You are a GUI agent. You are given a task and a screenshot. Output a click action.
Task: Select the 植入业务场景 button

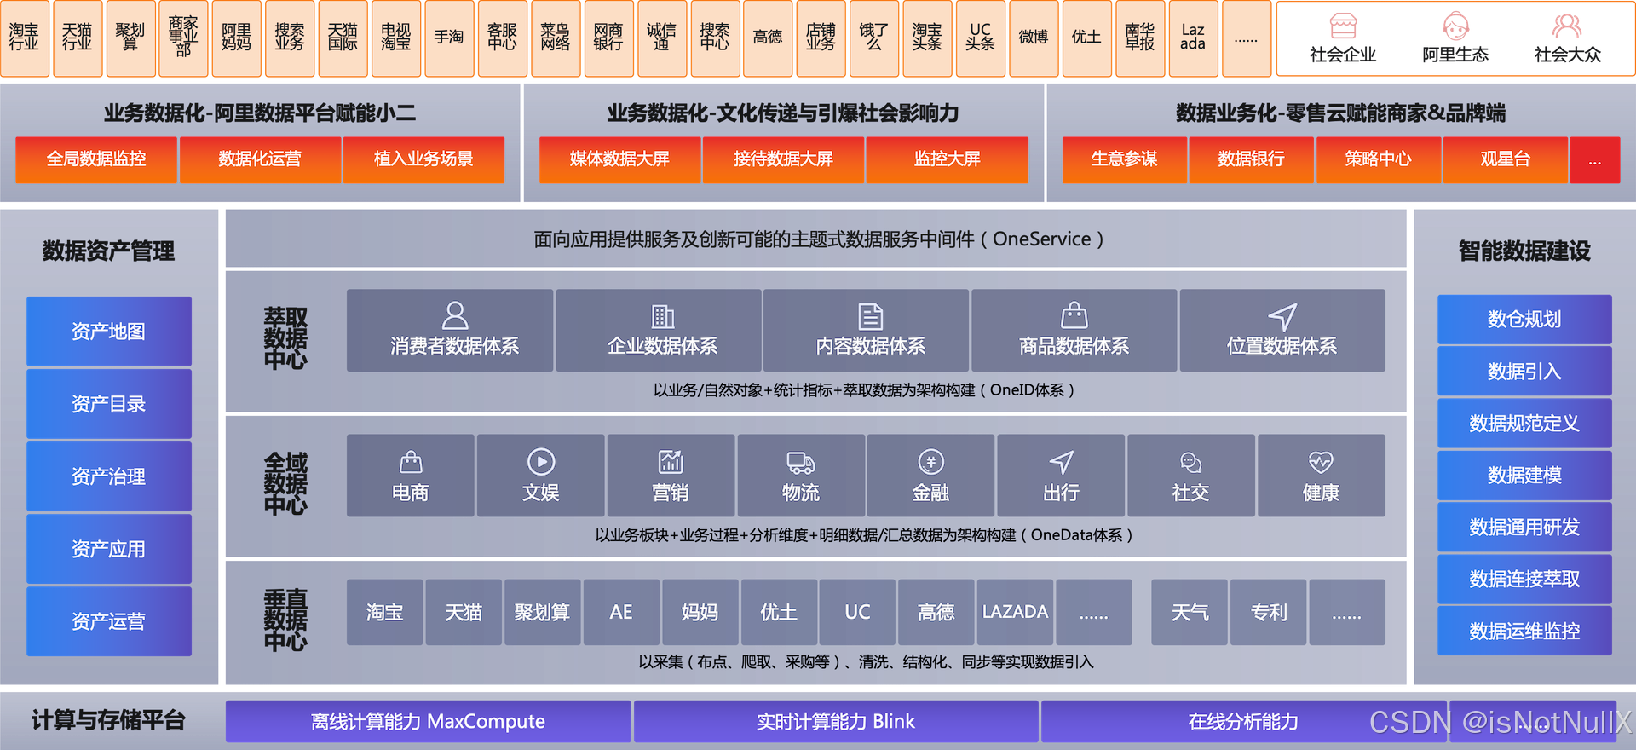(x=423, y=159)
